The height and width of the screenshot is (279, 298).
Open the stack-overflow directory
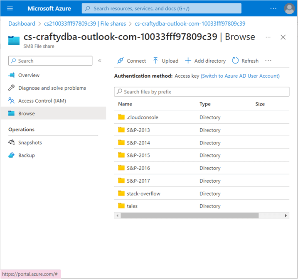pos(143,193)
